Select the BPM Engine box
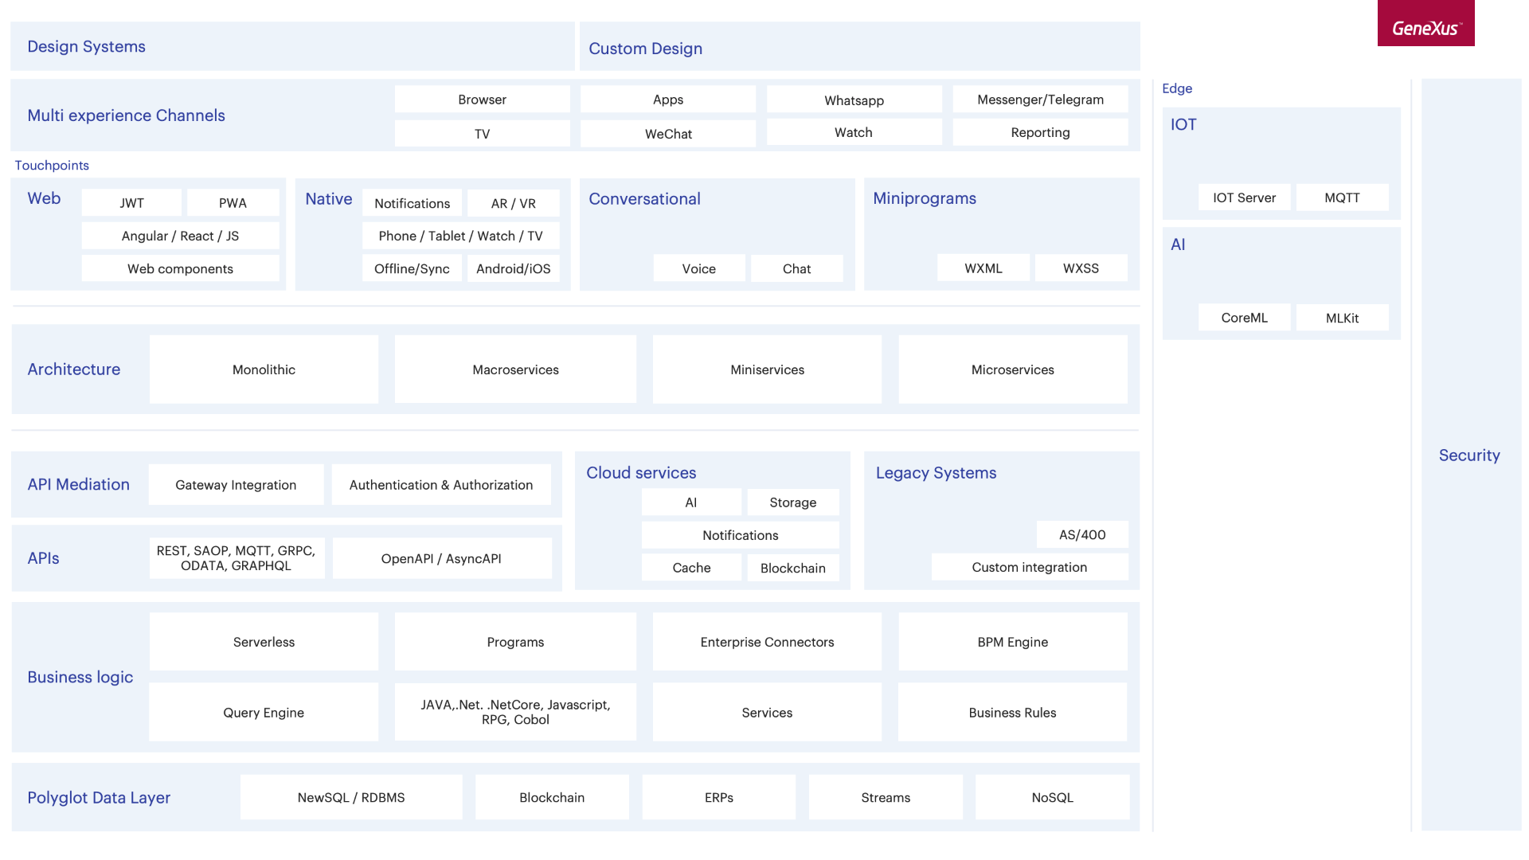 (x=1012, y=642)
